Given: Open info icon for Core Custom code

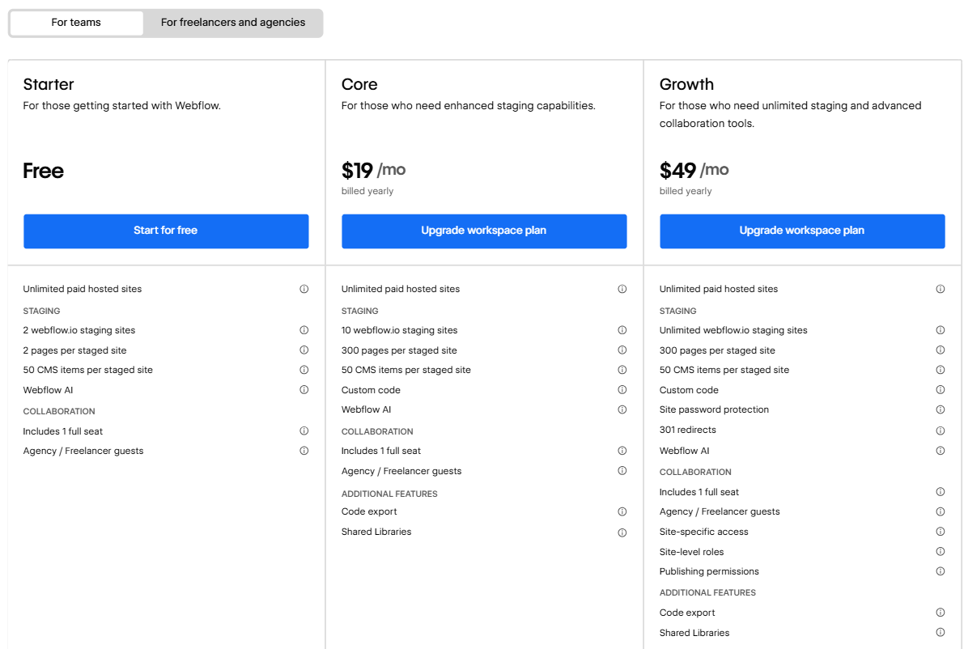Looking at the screenshot, I should 622,390.
